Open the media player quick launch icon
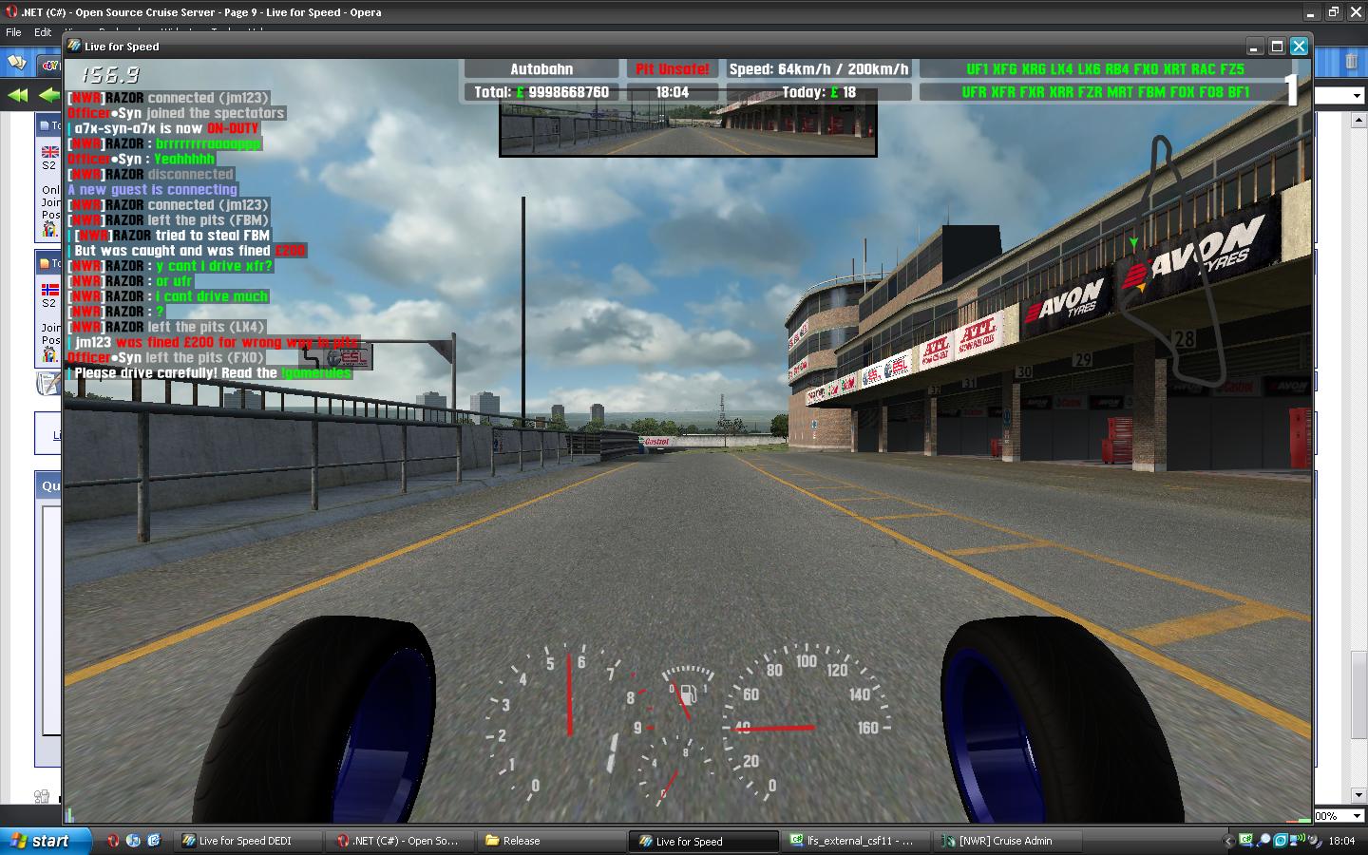 [x=133, y=841]
